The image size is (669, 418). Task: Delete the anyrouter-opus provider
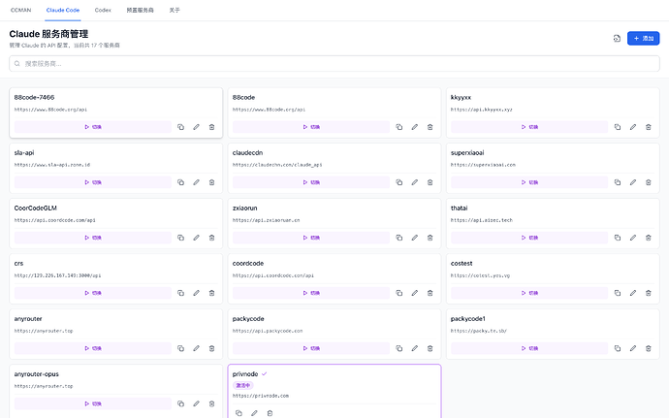(x=211, y=403)
